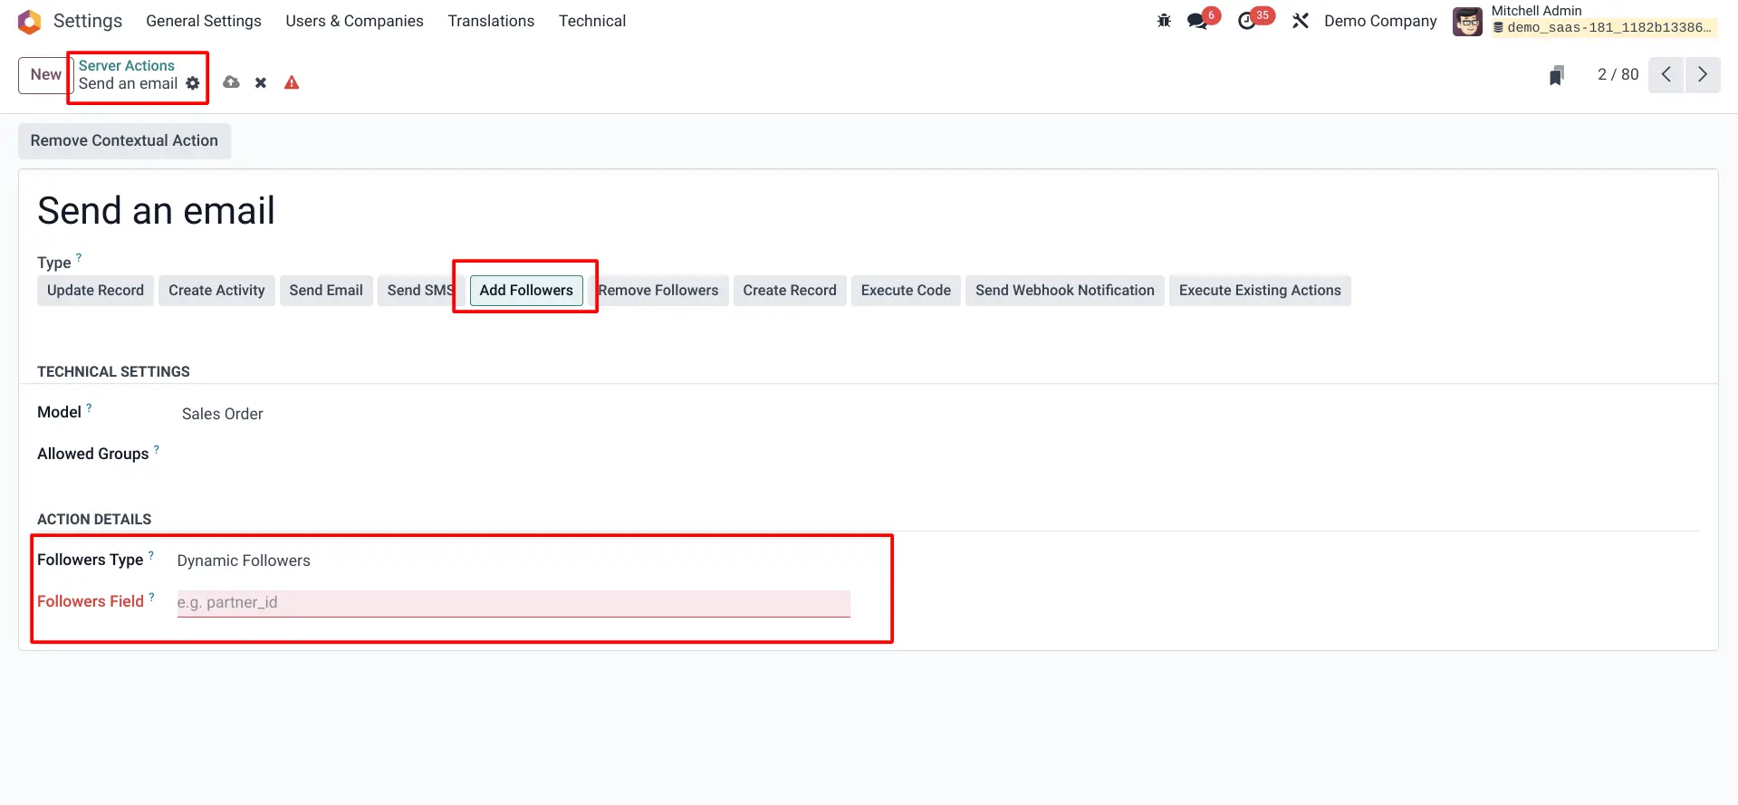Discard changes with the X icon
Image resolution: width=1738 pixels, height=805 pixels.
point(261,82)
